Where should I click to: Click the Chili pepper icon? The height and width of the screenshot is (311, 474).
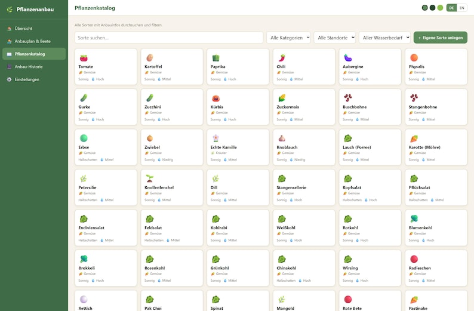coord(282,57)
